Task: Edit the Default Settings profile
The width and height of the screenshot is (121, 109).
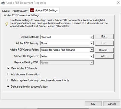Action: [104, 37]
